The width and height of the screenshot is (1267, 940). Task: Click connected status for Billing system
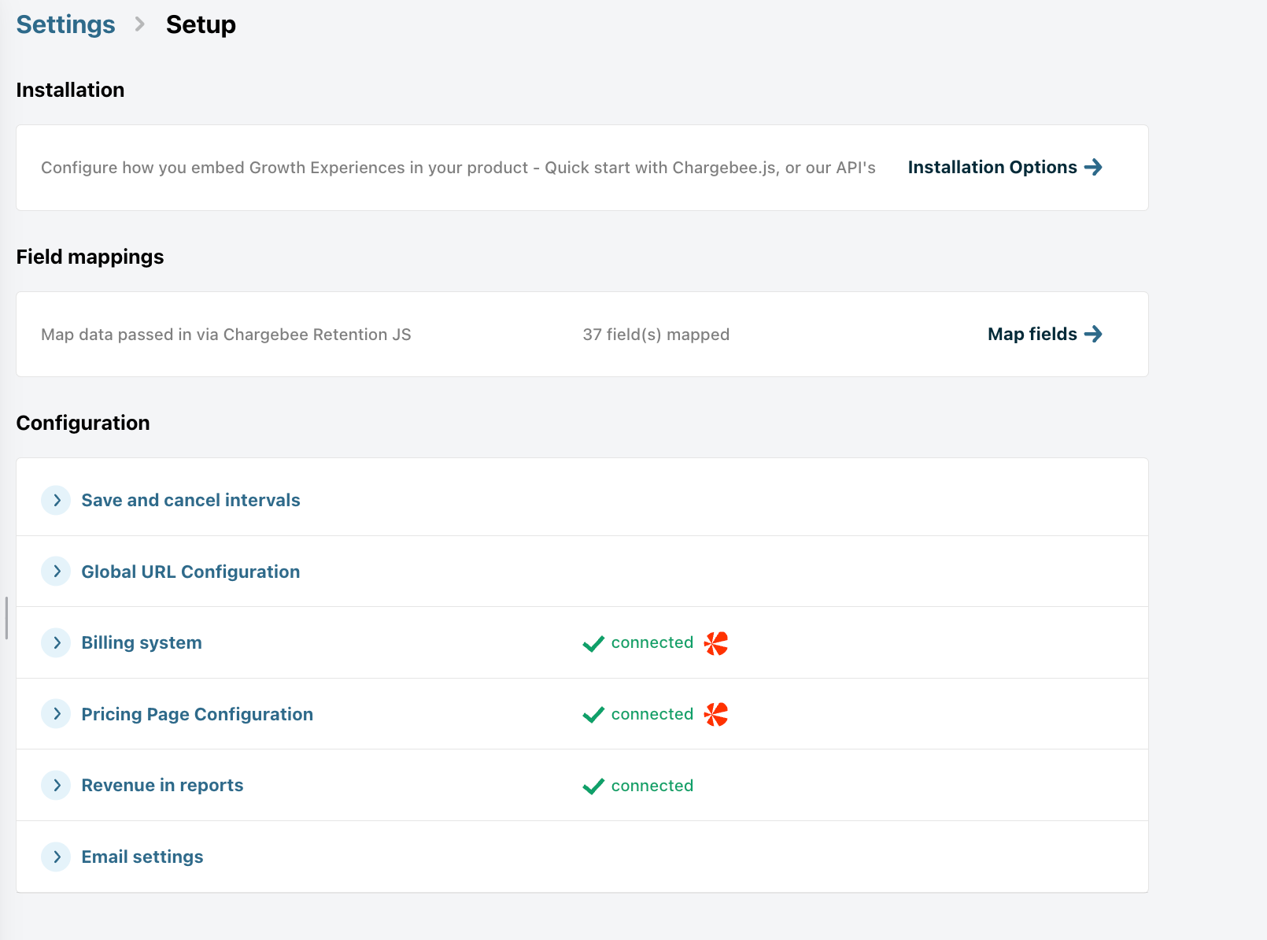(652, 642)
